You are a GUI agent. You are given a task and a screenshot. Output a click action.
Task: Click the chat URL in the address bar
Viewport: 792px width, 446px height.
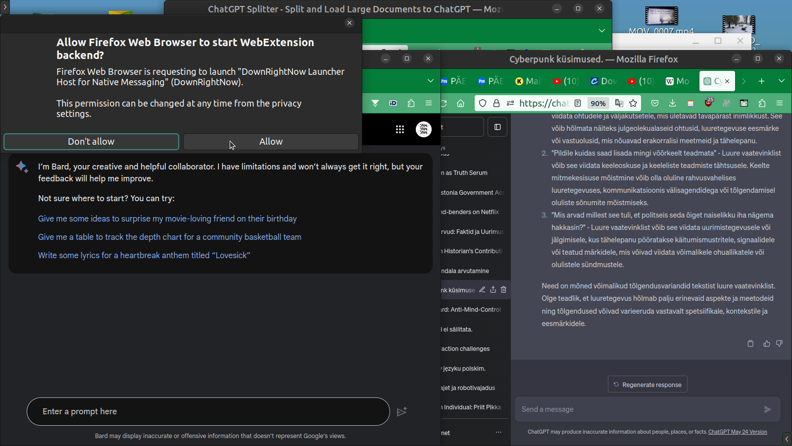click(x=544, y=103)
